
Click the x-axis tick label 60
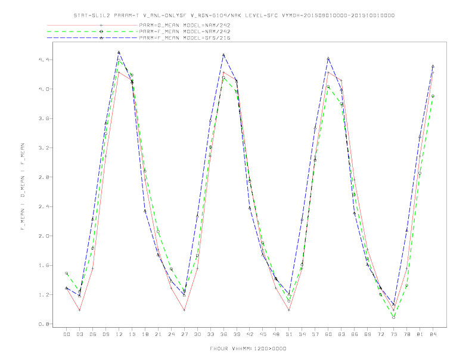(x=328, y=334)
